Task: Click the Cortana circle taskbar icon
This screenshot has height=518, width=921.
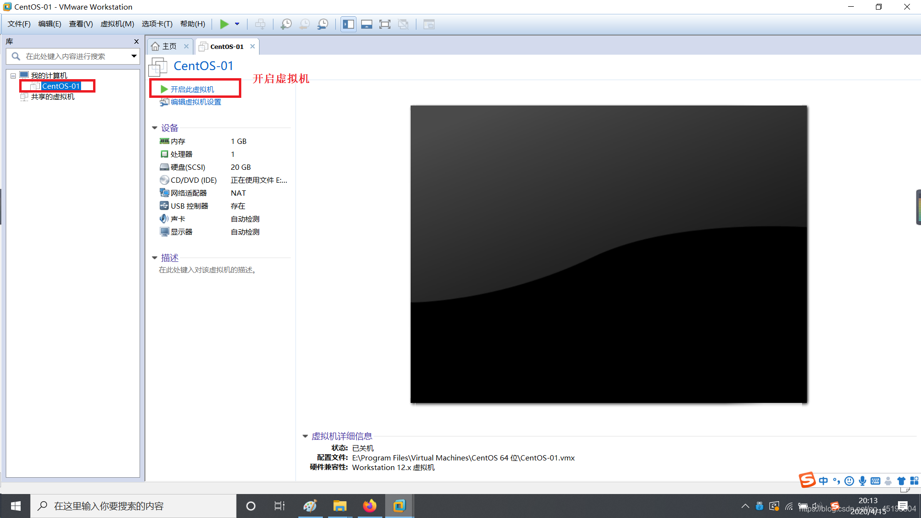Action: tap(250, 506)
